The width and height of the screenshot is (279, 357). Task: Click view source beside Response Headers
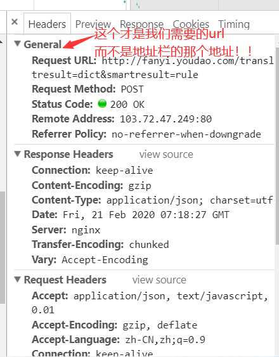click(x=166, y=154)
